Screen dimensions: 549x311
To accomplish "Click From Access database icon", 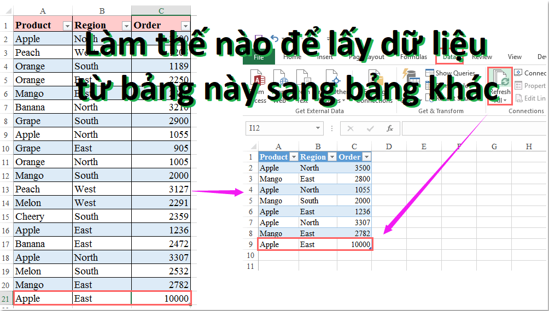I will click(257, 80).
